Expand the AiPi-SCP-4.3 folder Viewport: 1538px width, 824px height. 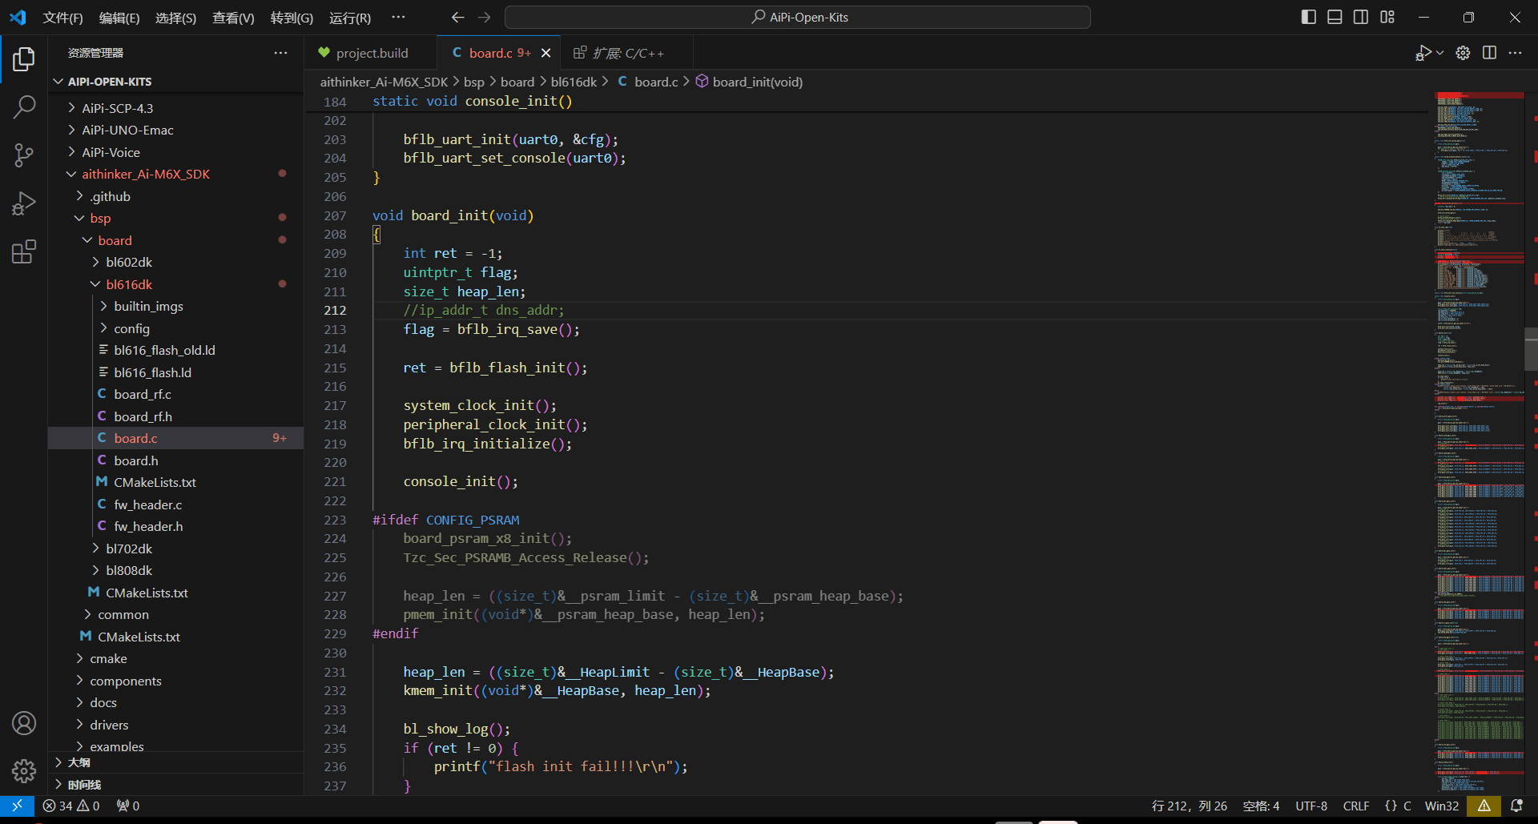click(71, 108)
